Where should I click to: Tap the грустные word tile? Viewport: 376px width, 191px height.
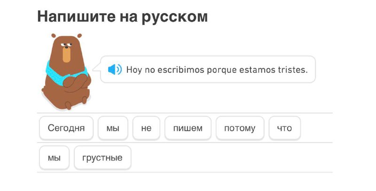pyautogui.click(x=102, y=158)
